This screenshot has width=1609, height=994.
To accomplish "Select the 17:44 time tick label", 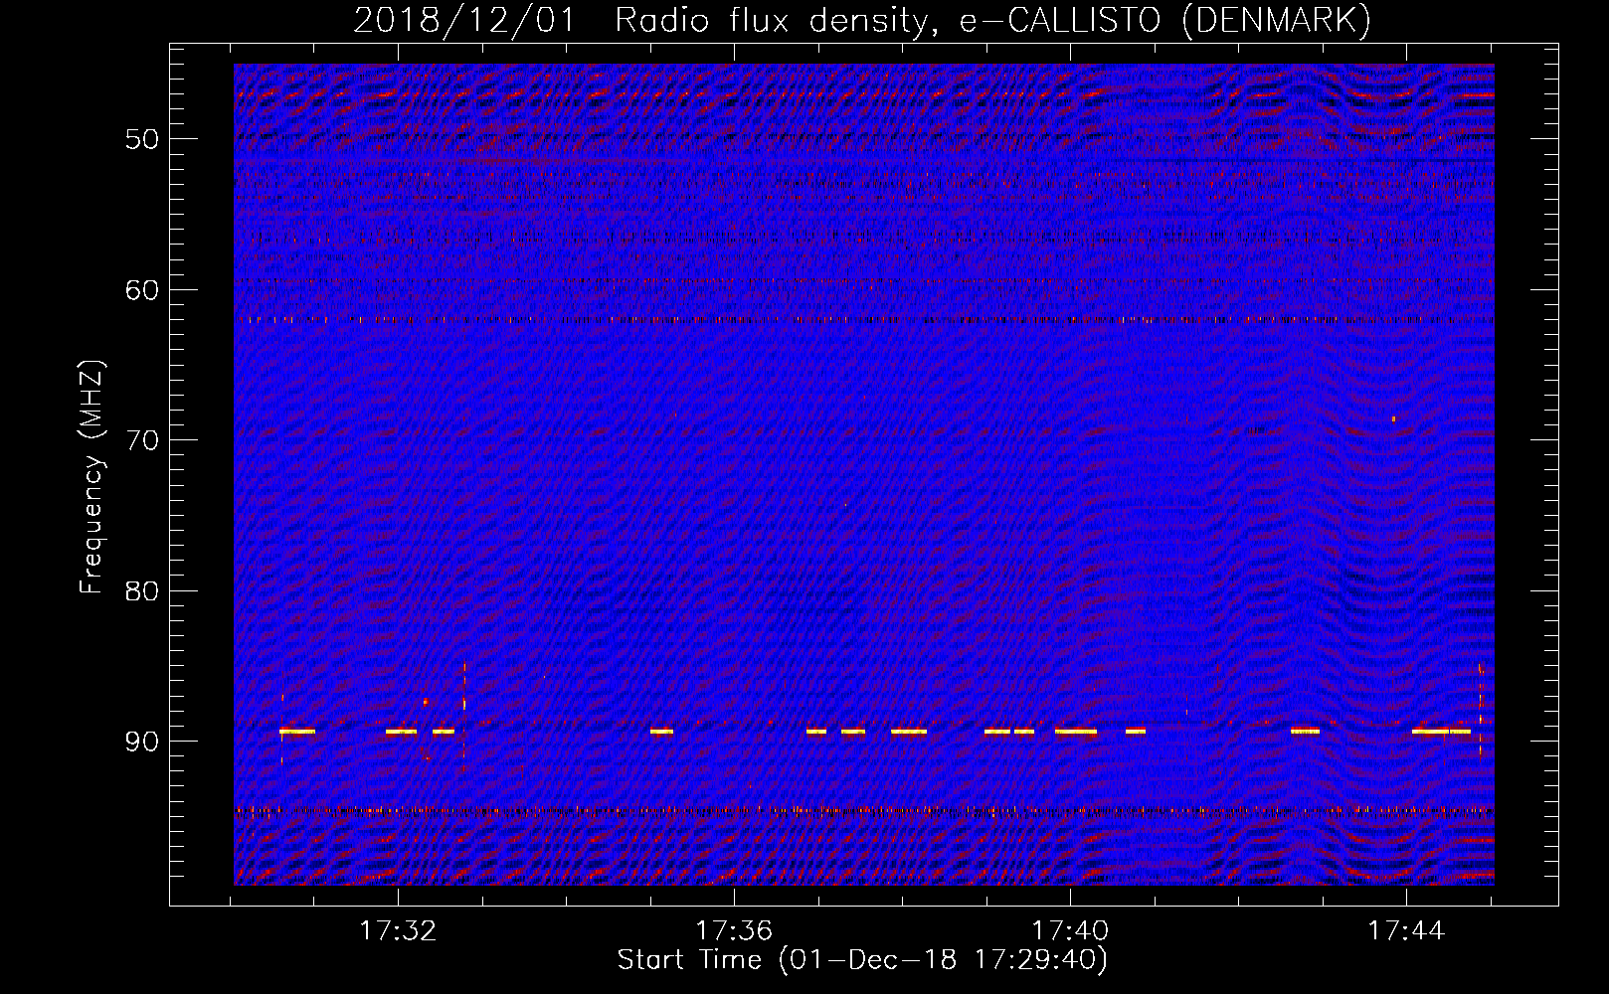I will click(x=1406, y=930).
